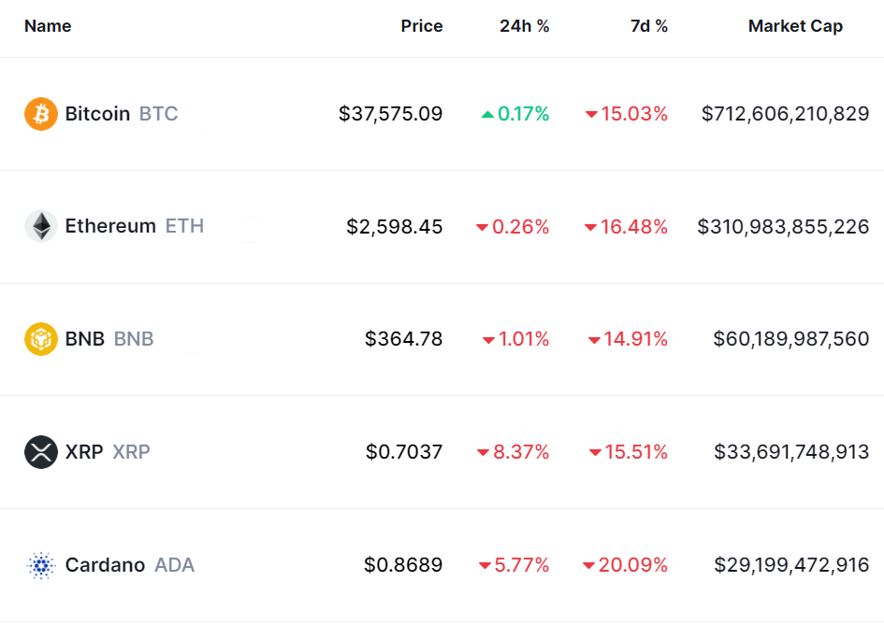Sort by Market Cap column header
This screenshot has width=884, height=624.
[795, 26]
